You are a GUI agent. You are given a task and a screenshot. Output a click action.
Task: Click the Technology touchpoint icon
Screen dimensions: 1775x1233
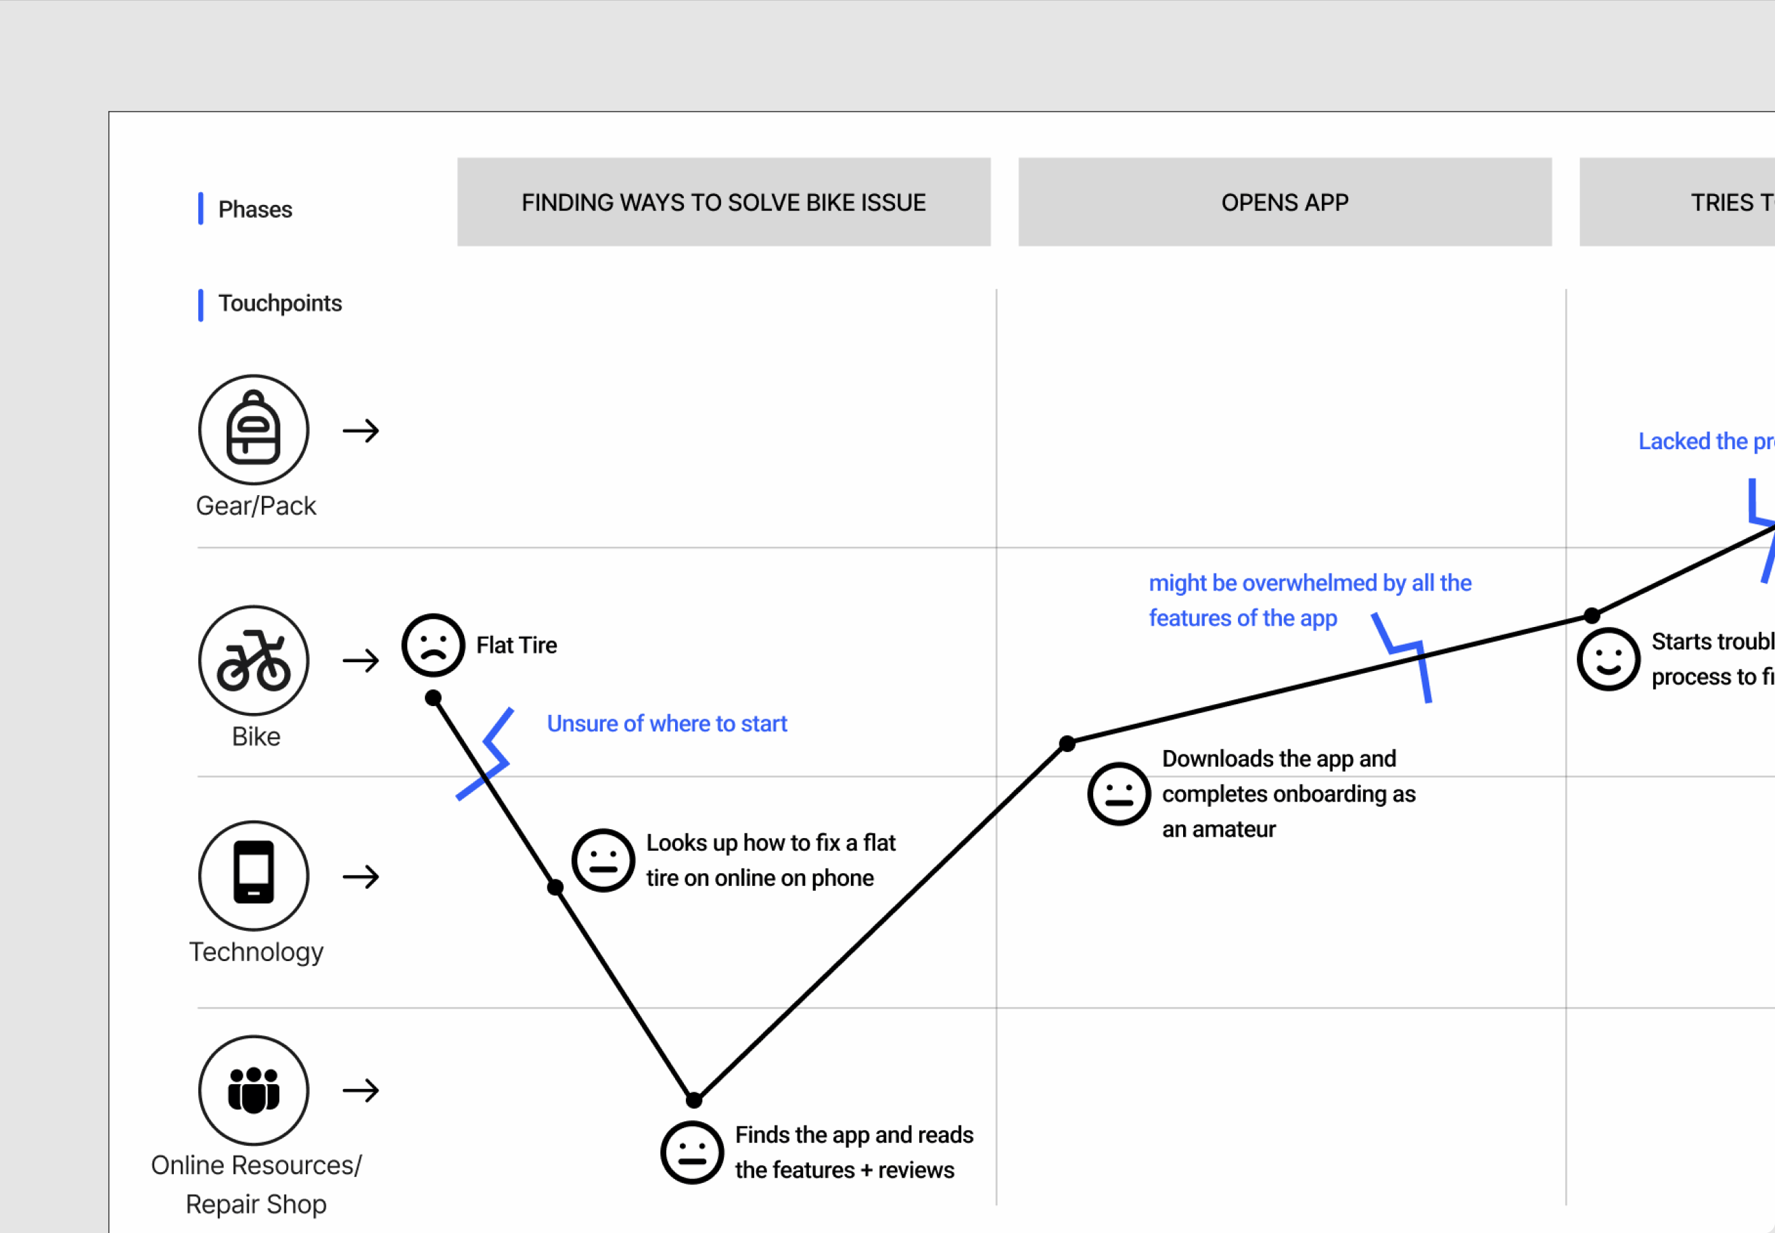pos(254,877)
